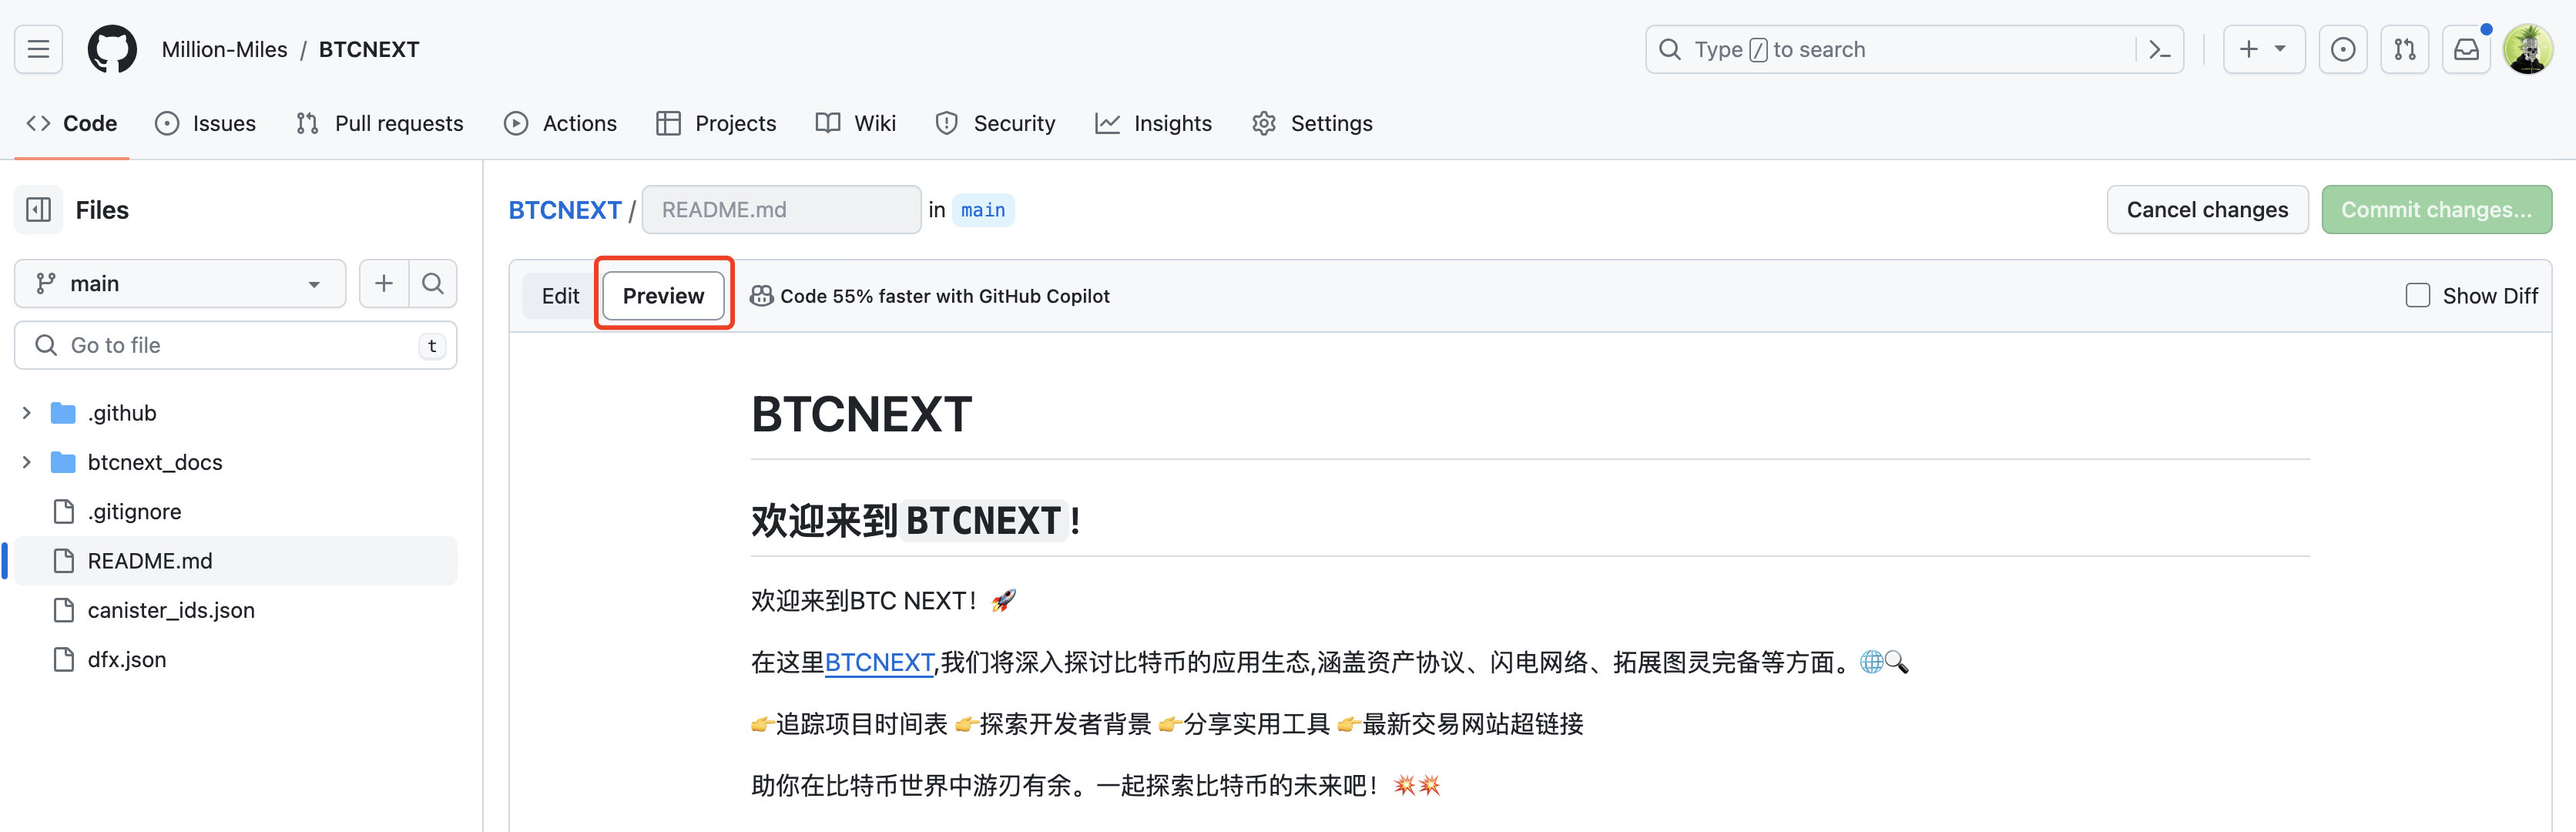The width and height of the screenshot is (2576, 832).
Task: Open the btcnext_docs folder row
Action: click(236, 462)
